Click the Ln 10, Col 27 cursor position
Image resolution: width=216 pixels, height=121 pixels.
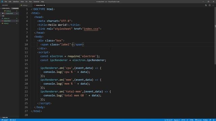tap(168, 120)
